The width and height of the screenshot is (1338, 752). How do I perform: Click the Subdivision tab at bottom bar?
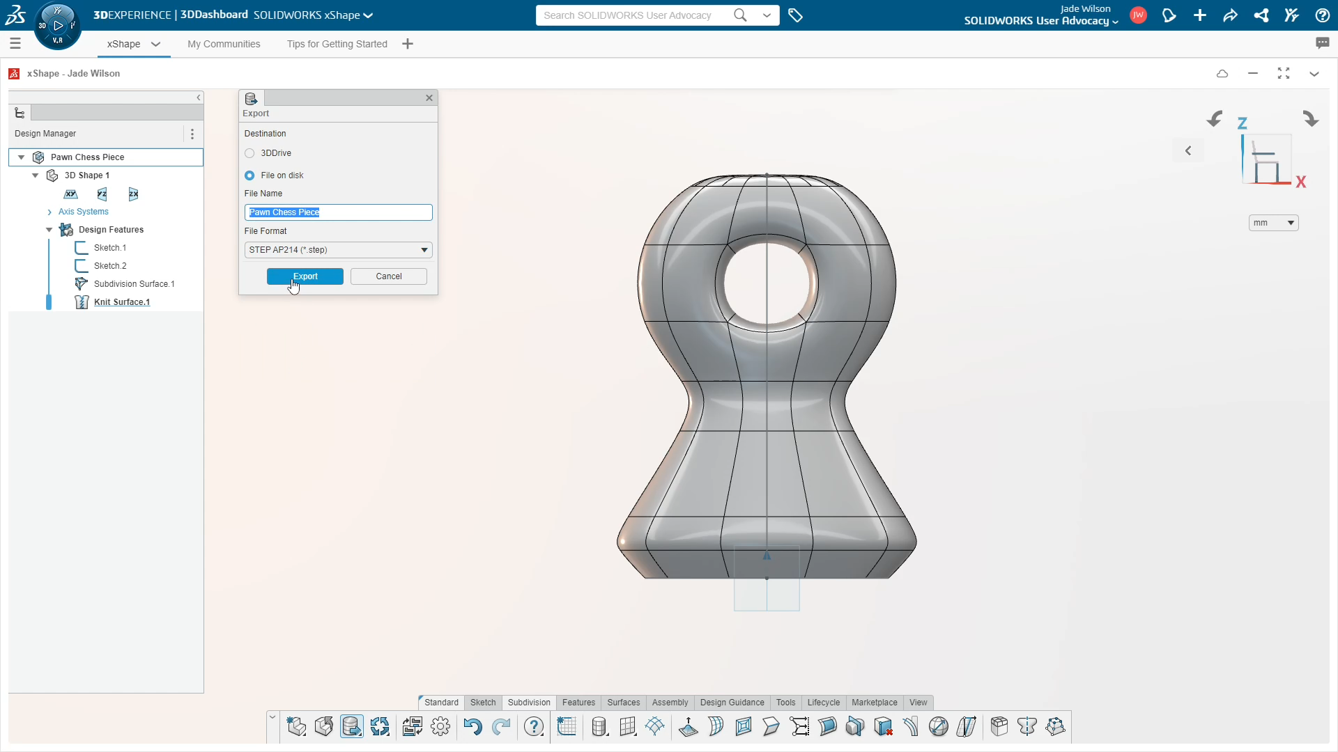tap(528, 703)
